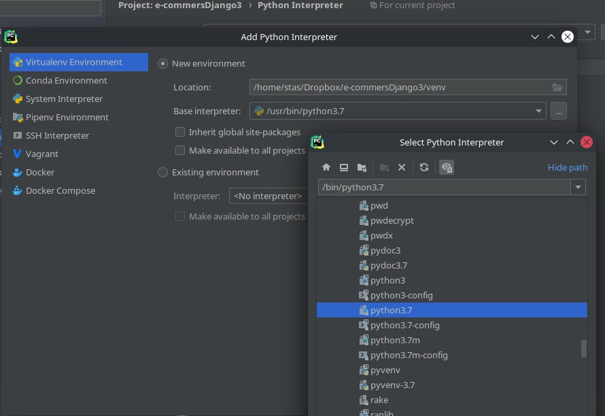Select Docker interpreter type
Image resolution: width=605 pixels, height=416 pixels.
click(39, 172)
